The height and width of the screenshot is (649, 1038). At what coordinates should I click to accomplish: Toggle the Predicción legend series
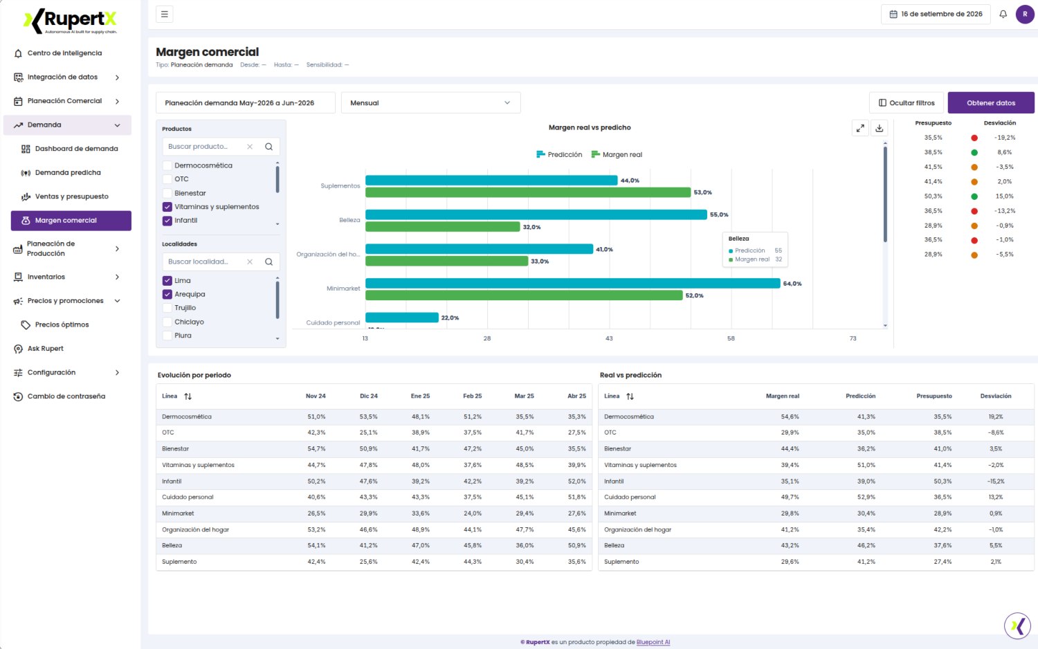(559, 155)
